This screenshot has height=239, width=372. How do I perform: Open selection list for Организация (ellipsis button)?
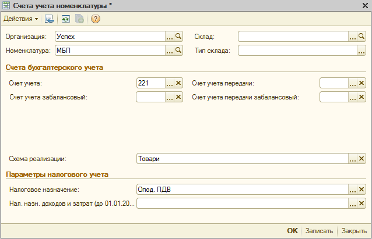[170, 36]
